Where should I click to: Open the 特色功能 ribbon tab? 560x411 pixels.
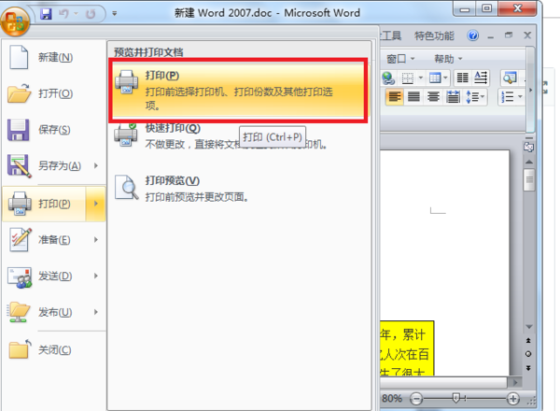coord(434,35)
